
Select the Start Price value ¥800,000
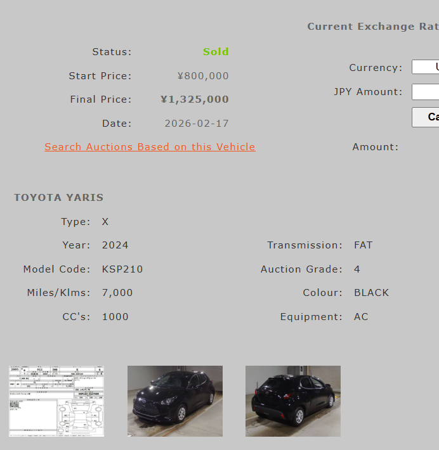pos(203,76)
